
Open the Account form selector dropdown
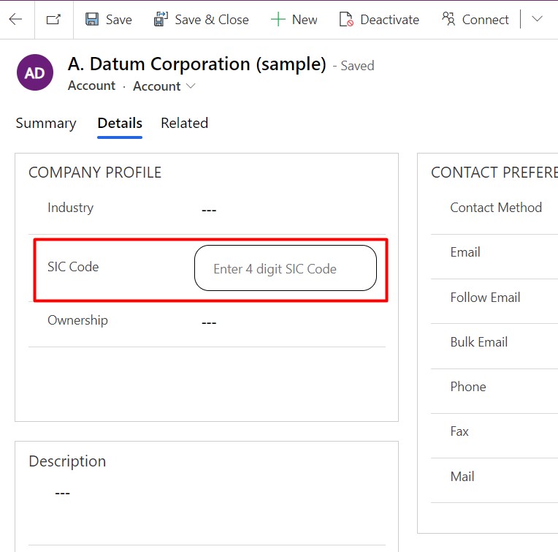(164, 86)
